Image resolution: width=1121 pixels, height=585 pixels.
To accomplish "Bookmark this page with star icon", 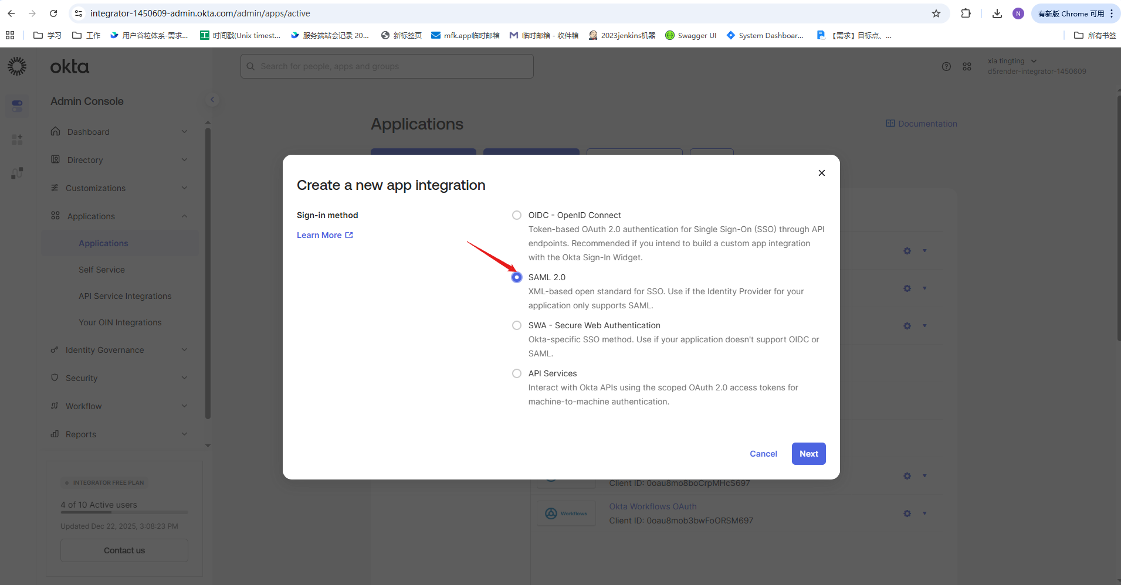I will pos(936,13).
